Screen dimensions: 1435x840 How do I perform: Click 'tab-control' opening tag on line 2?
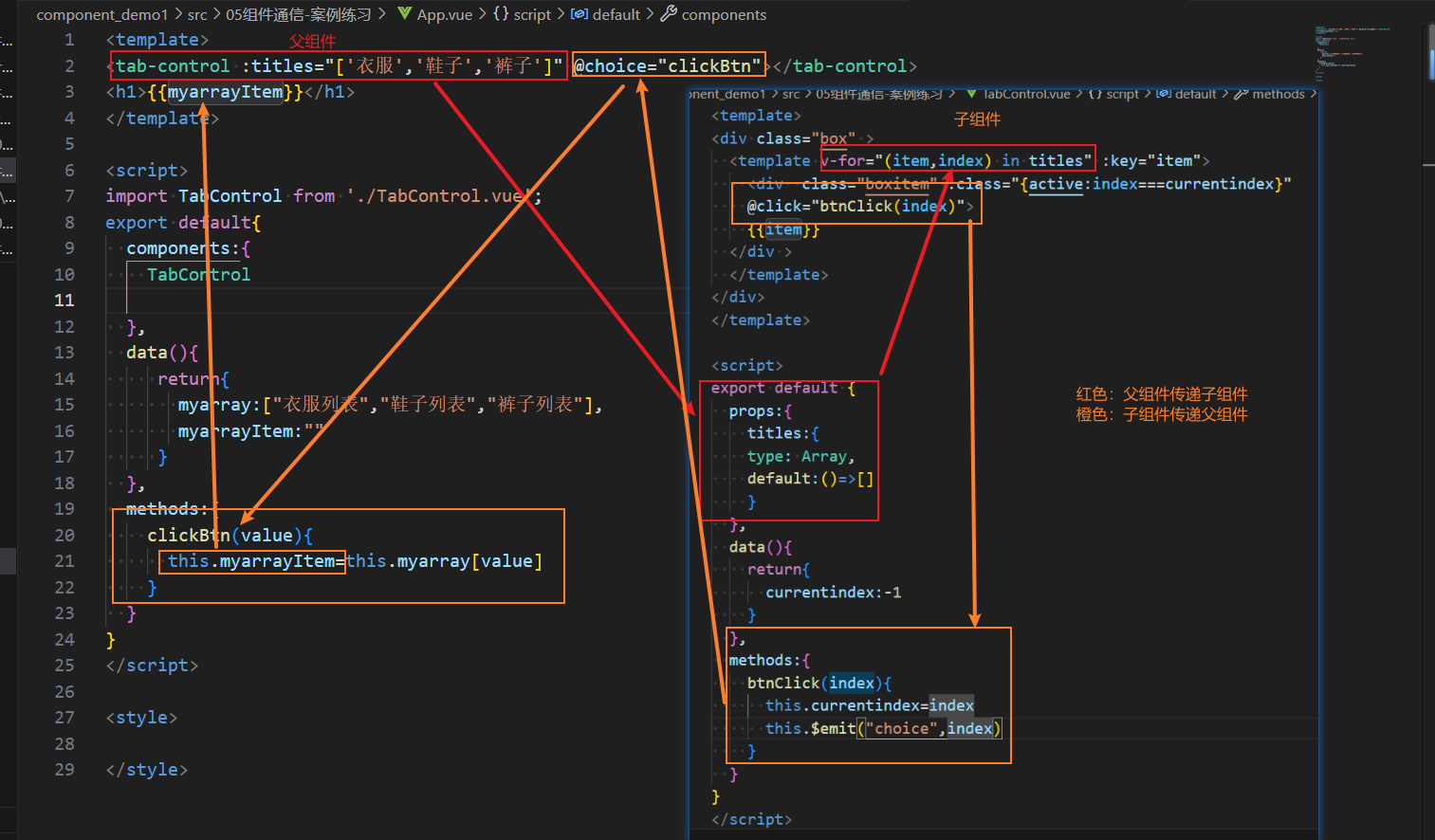click(x=173, y=65)
